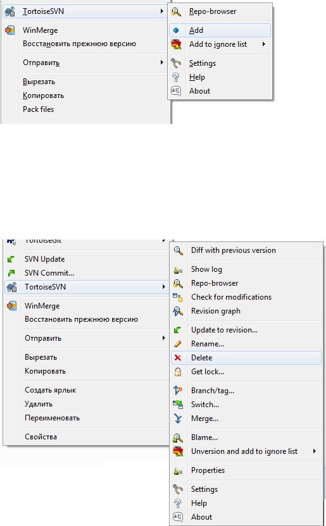
Task: Click the Branch/tag icon
Action: [178, 391]
